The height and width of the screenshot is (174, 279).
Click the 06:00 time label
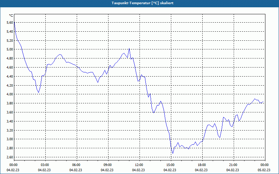(x=76, y=165)
